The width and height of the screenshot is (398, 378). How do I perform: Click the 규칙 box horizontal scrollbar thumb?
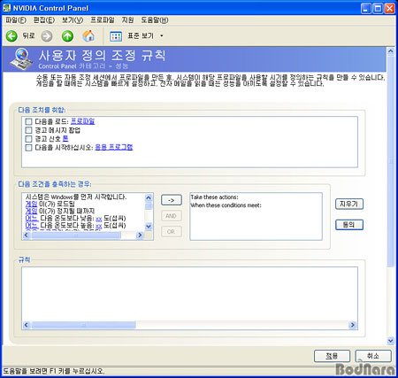click(84, 325)
